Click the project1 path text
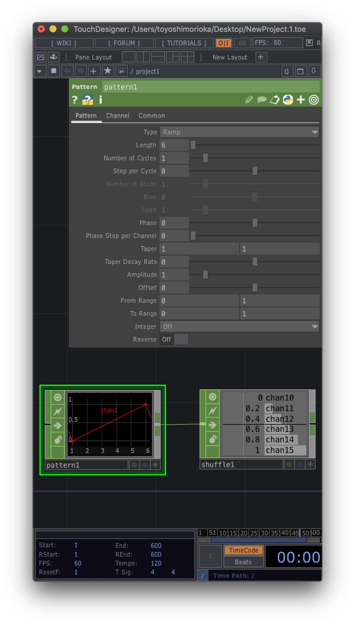This screenshot has width=355, height=625. pos(148,71)
